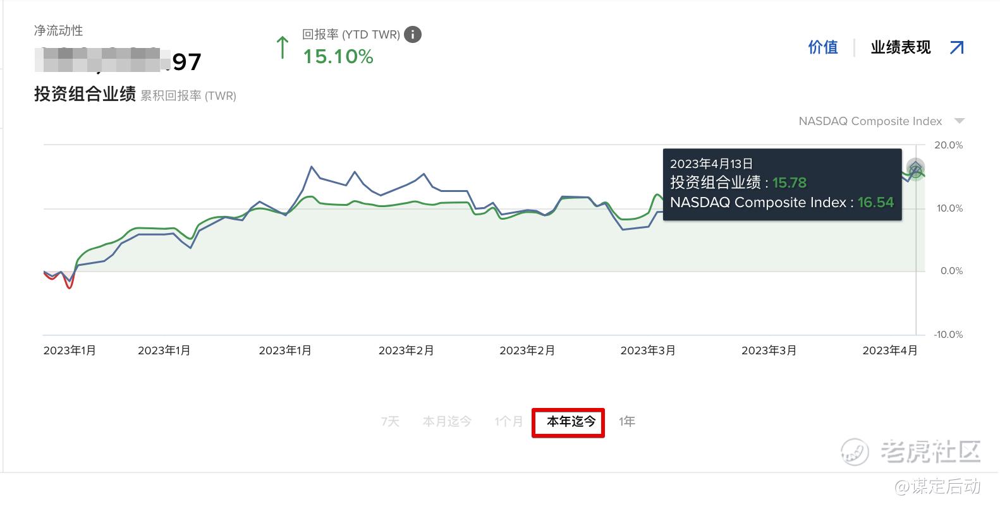
Task: Click the green upward return arrow
Action: (x=283, y=48)
